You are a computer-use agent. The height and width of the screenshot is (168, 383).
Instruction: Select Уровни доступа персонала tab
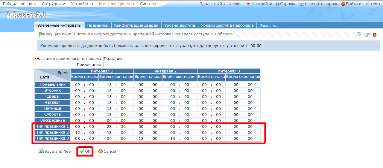[x=227, y=25]
